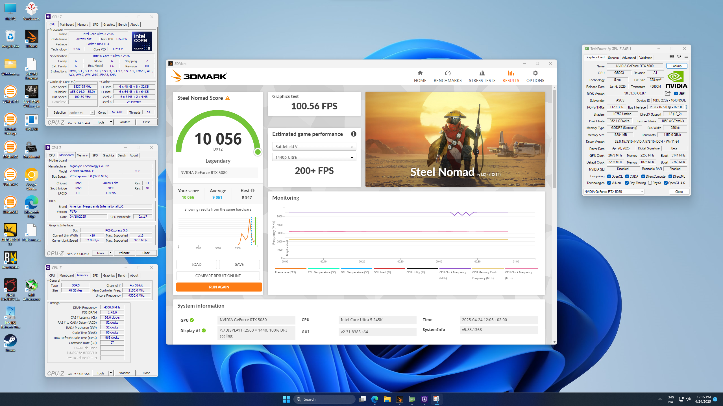Expand Tools dropdown arrow in CPU-Z Memory window
The image size is (723, 406).
pyautogui.click(x=111, y=373)
